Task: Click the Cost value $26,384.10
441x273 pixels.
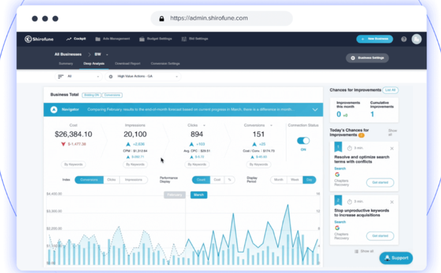Action: click(73, 134)
